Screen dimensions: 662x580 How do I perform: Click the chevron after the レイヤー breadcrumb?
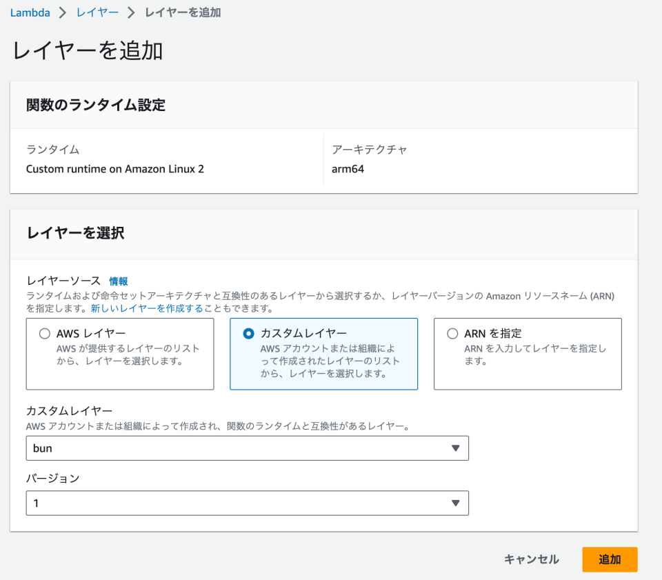tap(131, 12)
